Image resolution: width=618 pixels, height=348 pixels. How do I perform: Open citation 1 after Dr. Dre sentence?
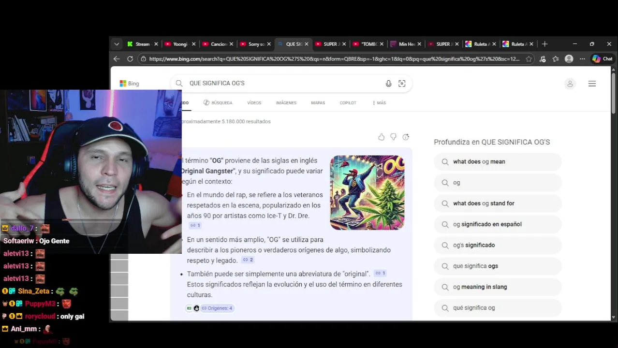click(195, 225)
